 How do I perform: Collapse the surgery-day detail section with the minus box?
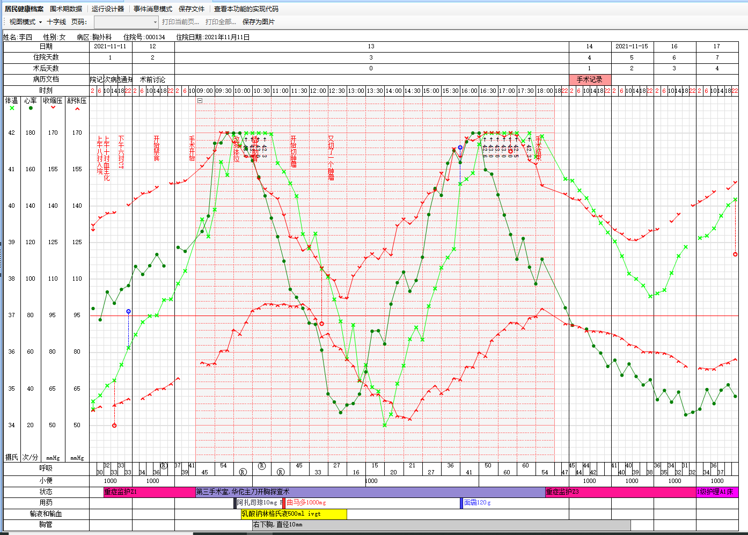pos(200,100)
